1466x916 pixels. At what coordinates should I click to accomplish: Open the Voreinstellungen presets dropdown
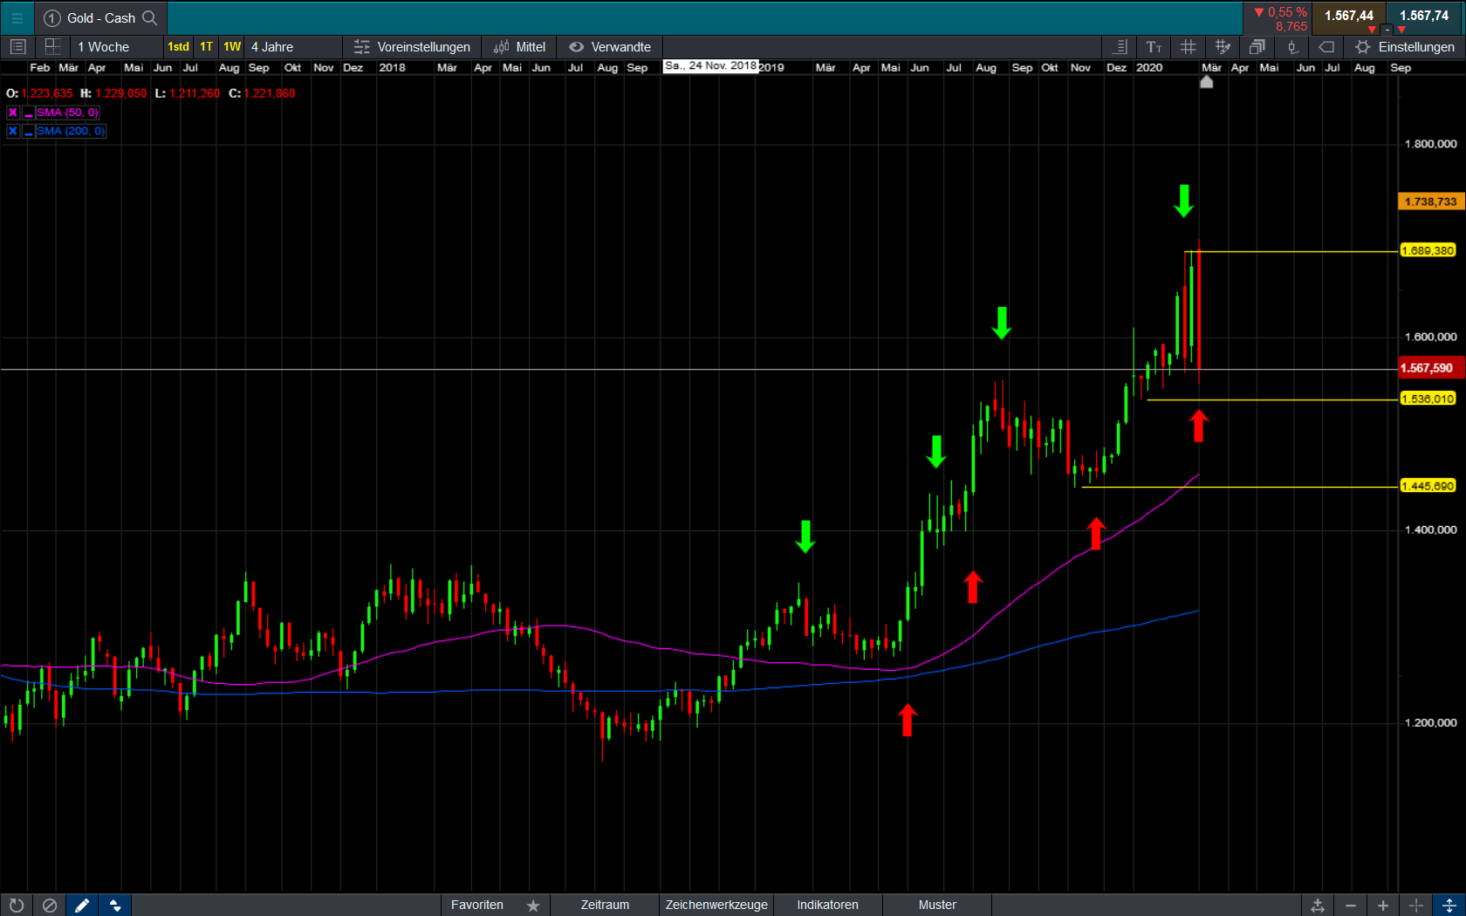413,47
